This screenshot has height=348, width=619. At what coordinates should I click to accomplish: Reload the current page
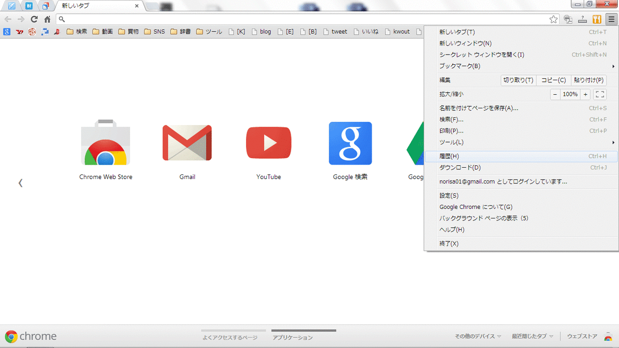point(34,19)
